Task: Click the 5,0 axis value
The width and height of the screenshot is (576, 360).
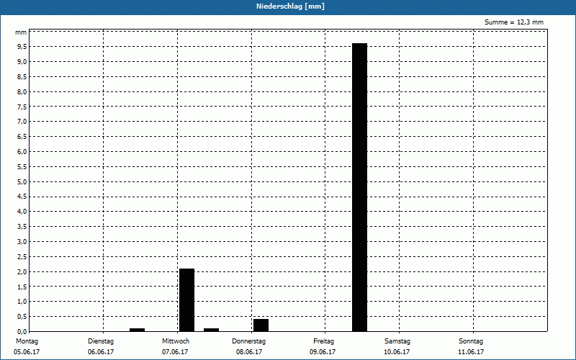Action: click(22, 182)
